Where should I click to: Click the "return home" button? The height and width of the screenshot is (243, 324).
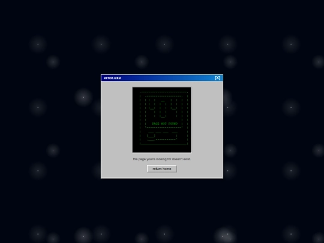tap(162, 169)
